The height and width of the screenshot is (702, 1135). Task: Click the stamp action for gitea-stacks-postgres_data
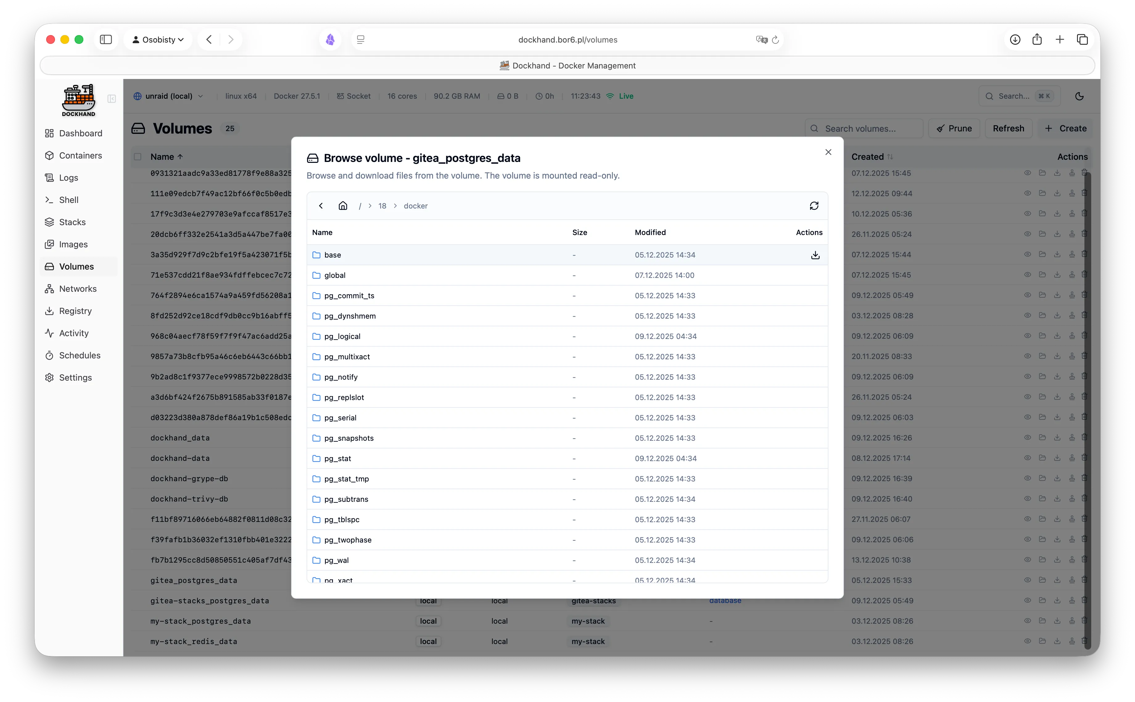coord(1072,600)
